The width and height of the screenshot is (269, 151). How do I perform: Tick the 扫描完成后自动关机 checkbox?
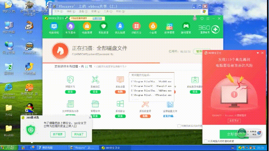click(179, 126)
